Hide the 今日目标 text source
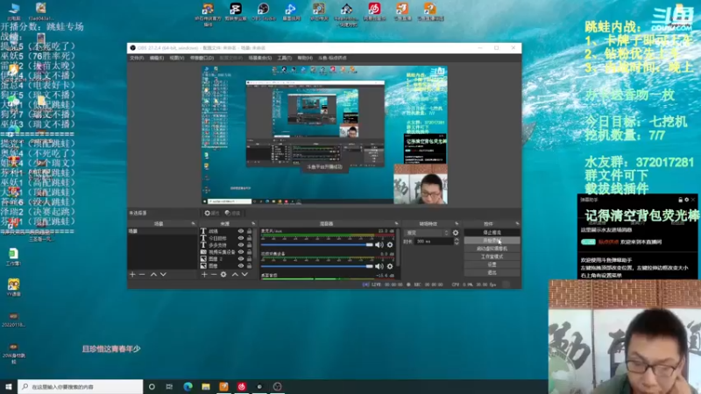This screenshot has height=394, width=701. click(x=241, y=238)
